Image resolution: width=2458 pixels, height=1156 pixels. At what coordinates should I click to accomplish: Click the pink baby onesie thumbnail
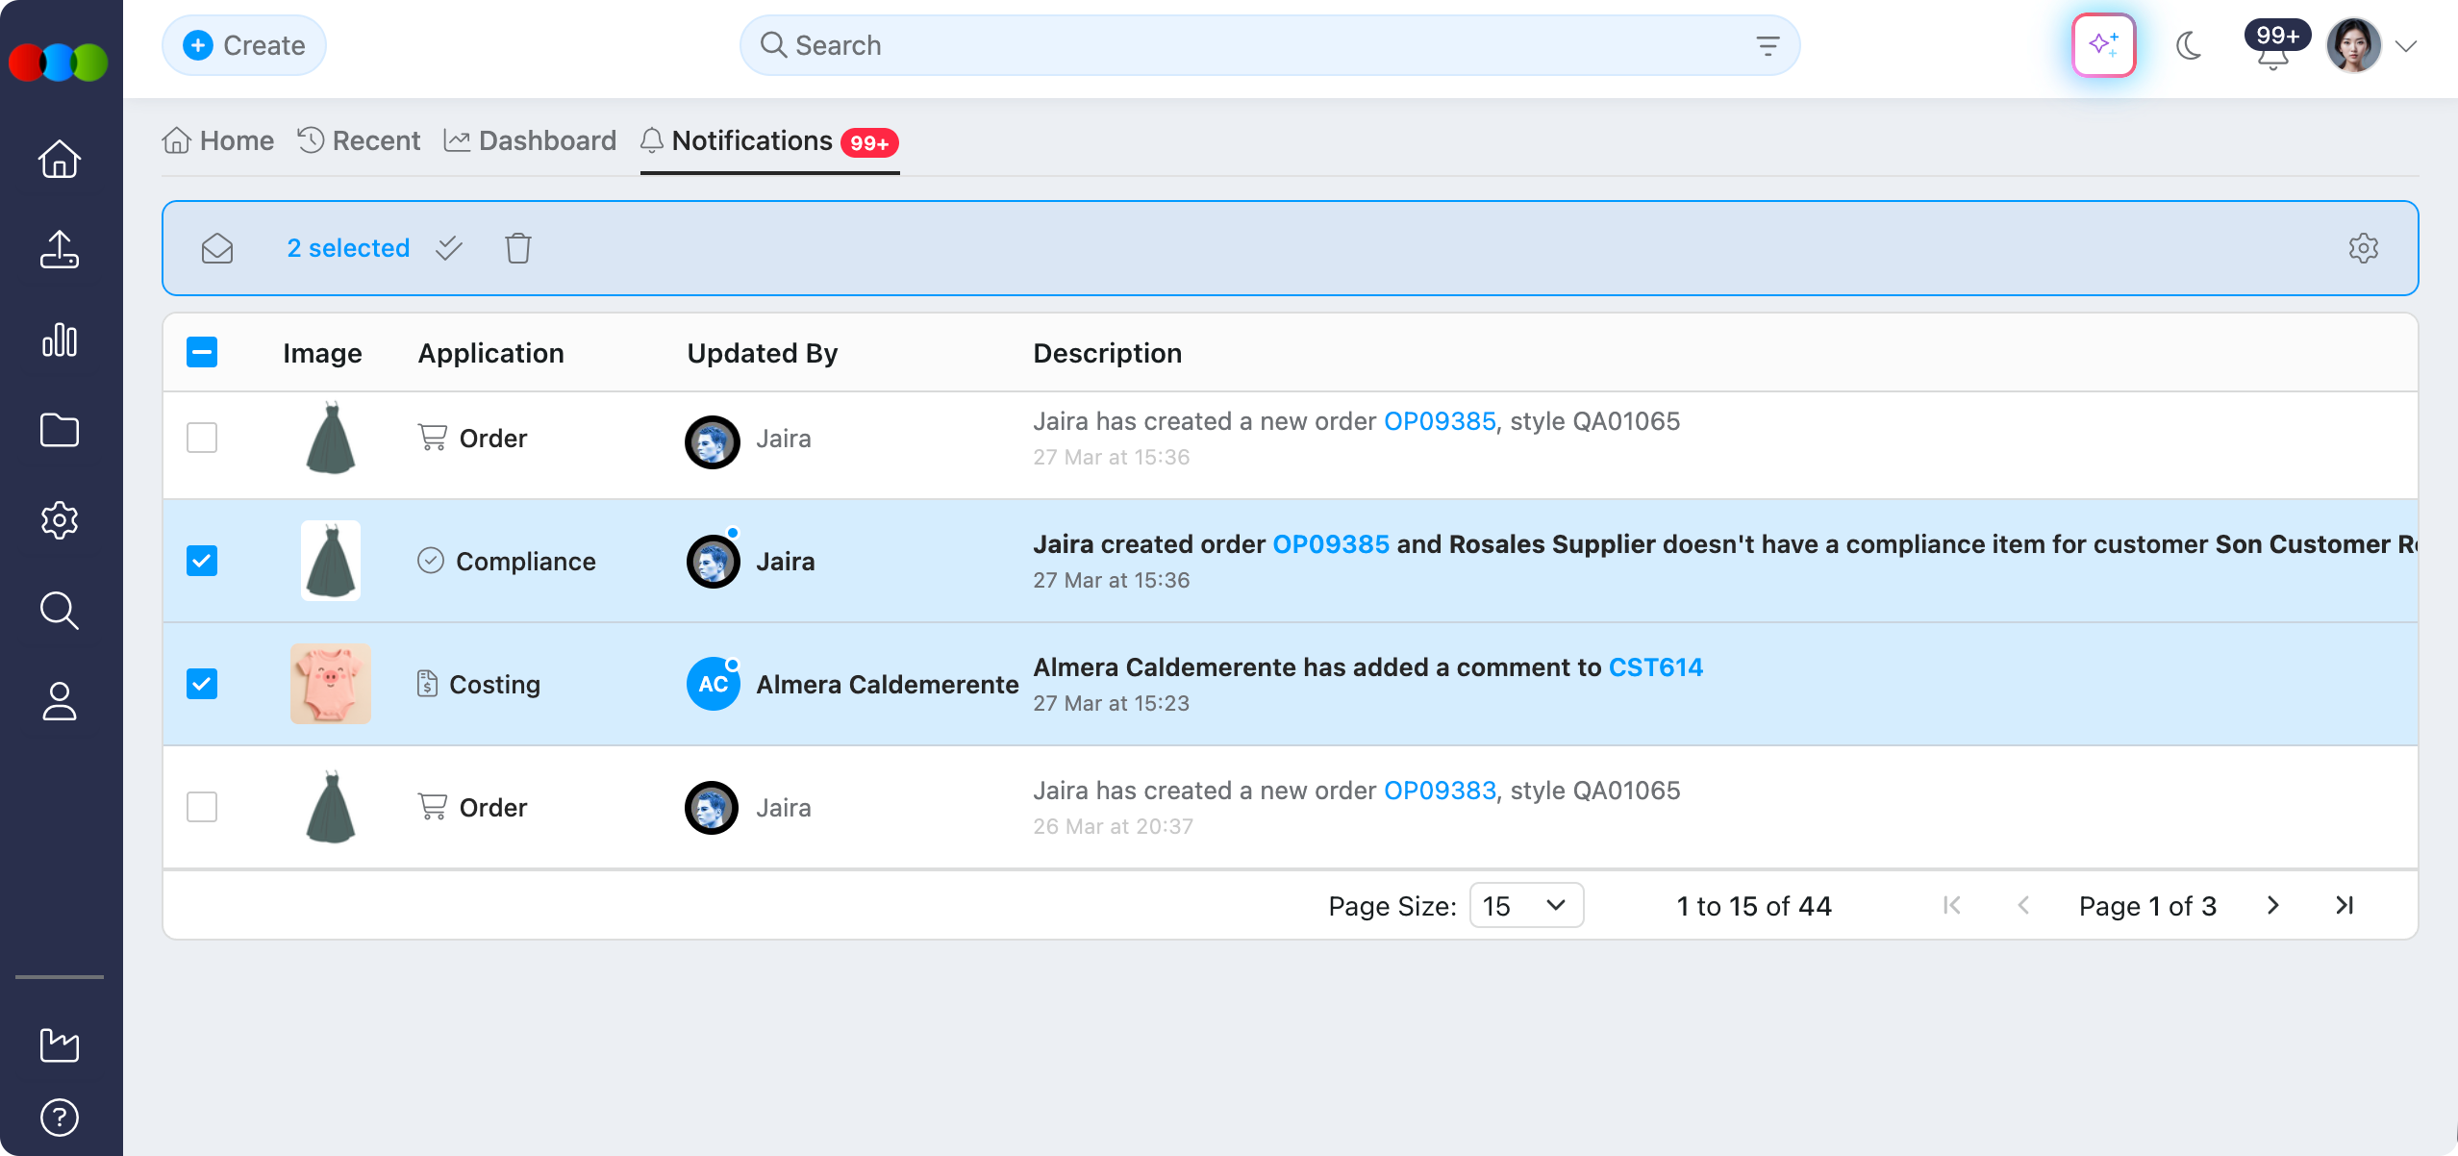click(x=330, y=684)
